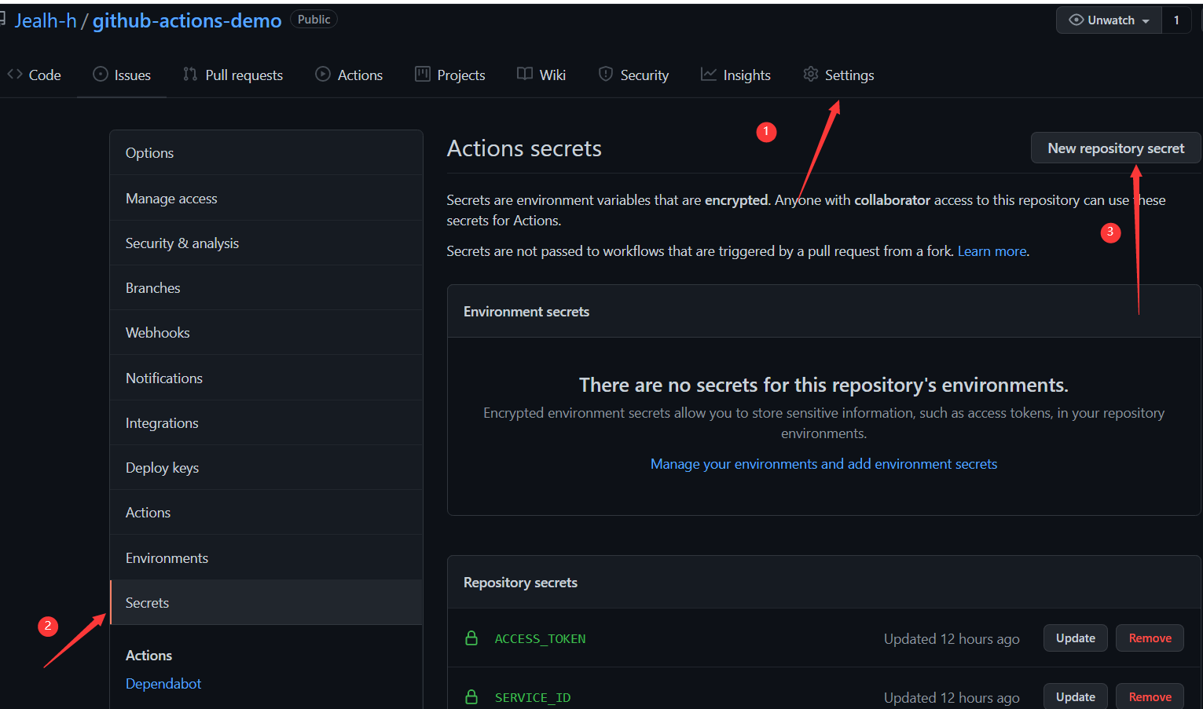Image resolution: width=1203 pixels, height=709 pixels.
Task: Open the Actions tab in top navigation
Action: 349,75
